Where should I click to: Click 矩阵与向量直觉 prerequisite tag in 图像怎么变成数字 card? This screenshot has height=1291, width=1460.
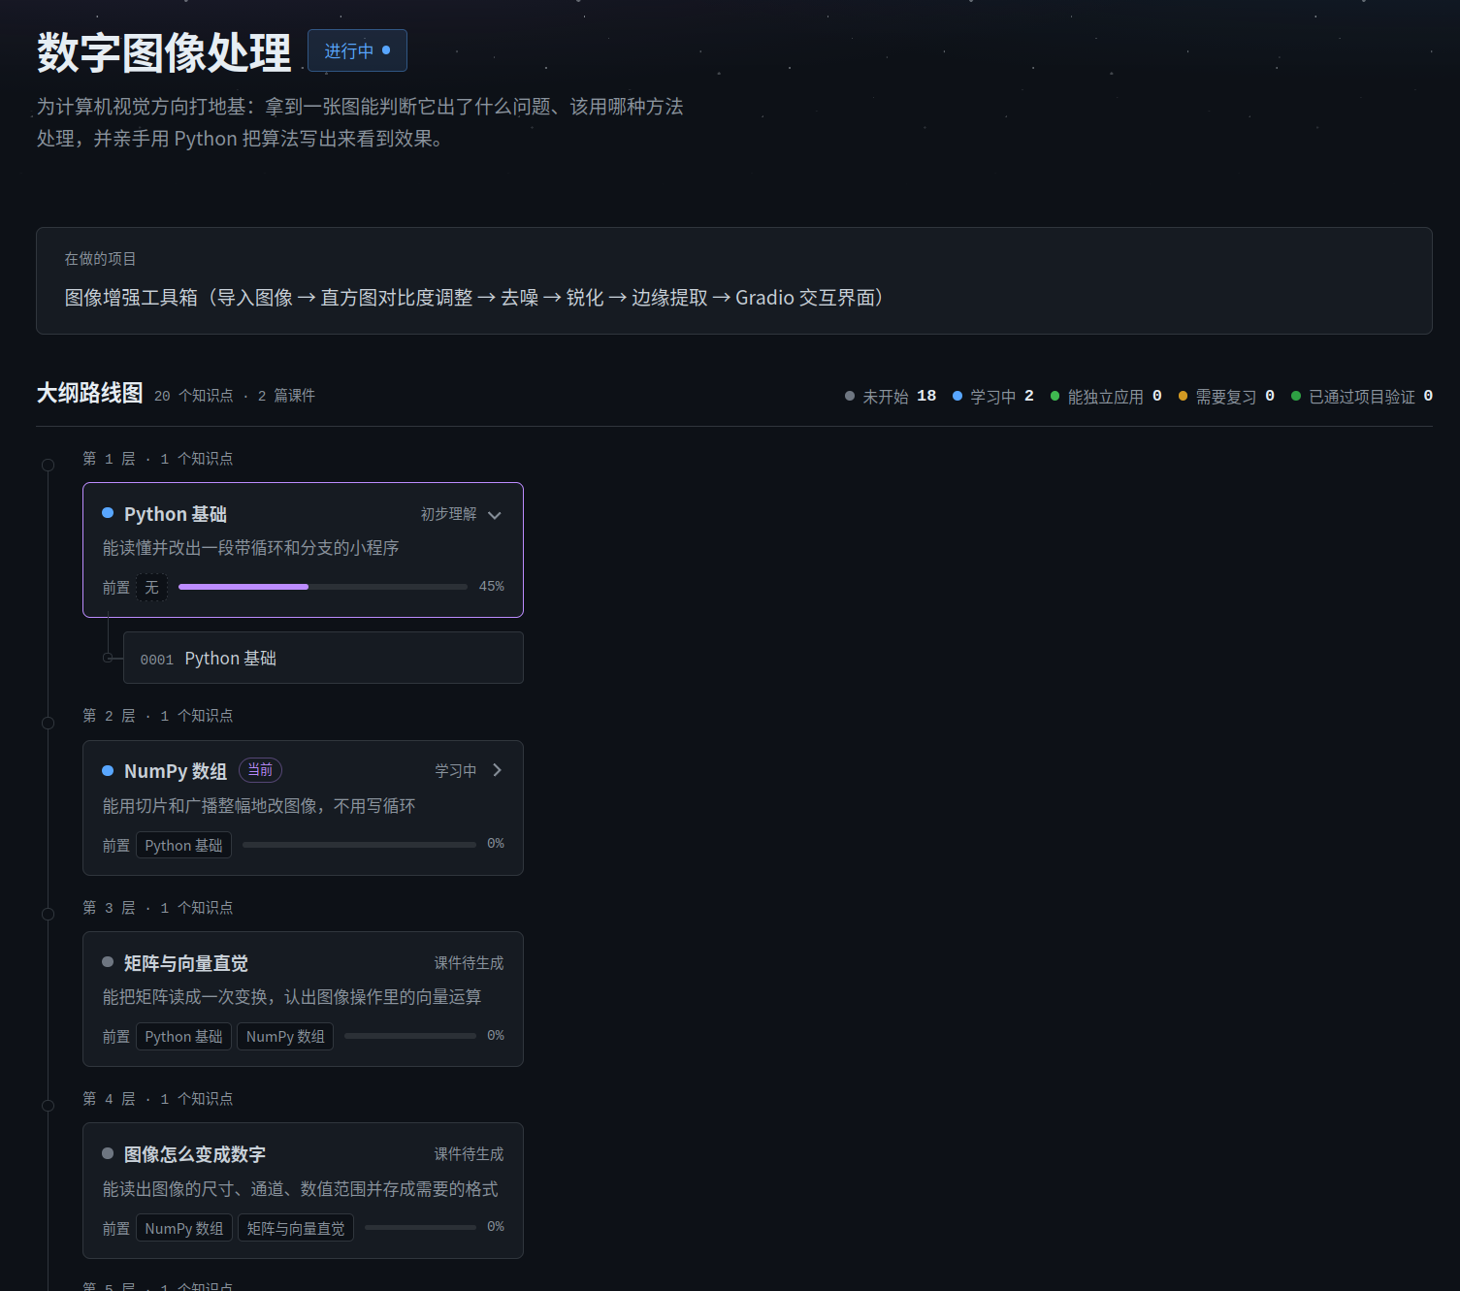(296, 1229)
